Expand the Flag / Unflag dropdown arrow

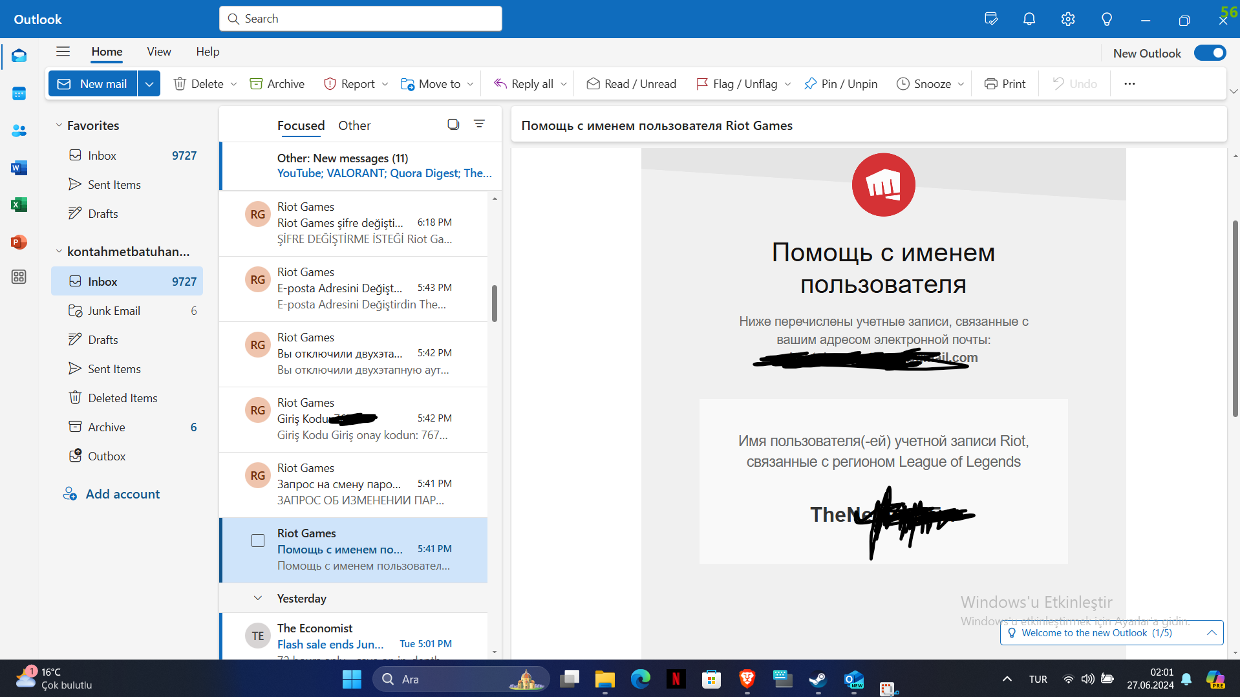click(787, 84)
